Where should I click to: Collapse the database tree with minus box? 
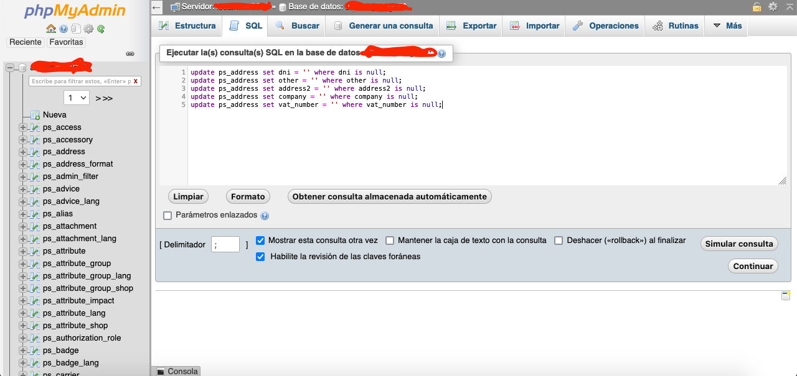pyautogui.click(x=10, y=68)
